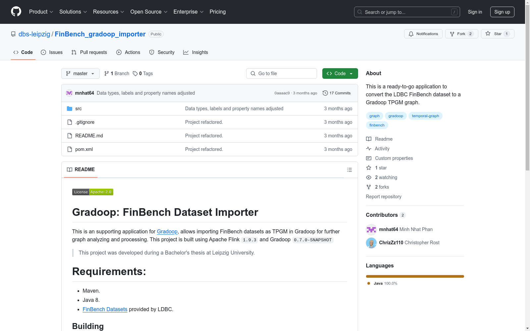
Task: Select the README tab header
Action: point(81,169)
